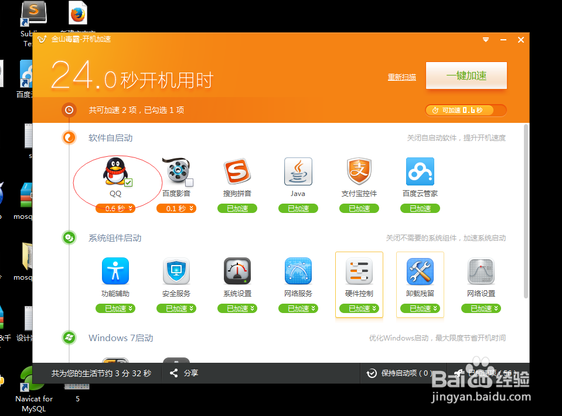Click 搜狗拼音 已加速 status button
Screen dimensions: 562x416
[237, 208]
